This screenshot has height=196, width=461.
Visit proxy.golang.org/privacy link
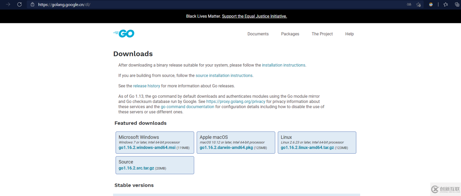[x=236, y=101]
